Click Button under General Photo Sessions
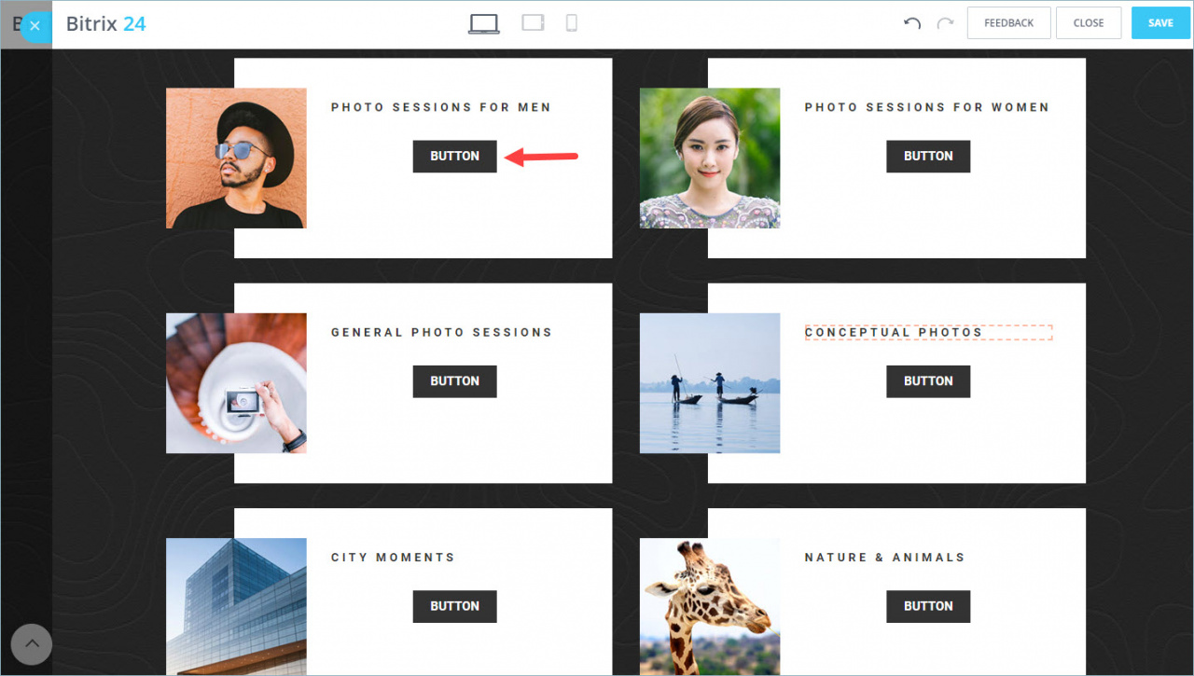The height and width of the screenshot is (676, 1194). (455, 381)
